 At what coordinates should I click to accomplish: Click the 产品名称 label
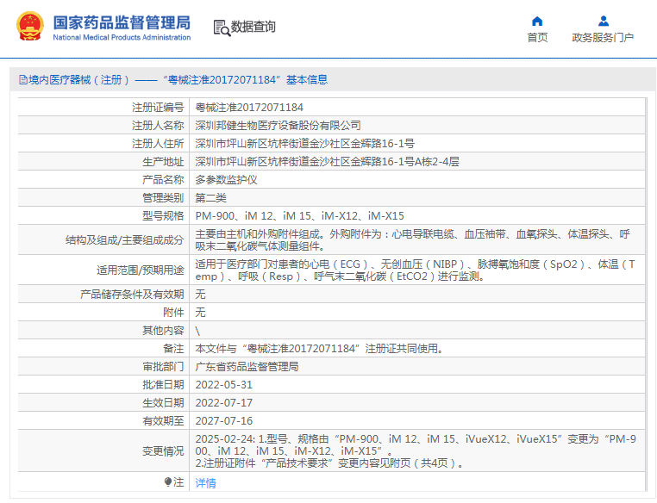pyautogui.click(x=163, y=179)
